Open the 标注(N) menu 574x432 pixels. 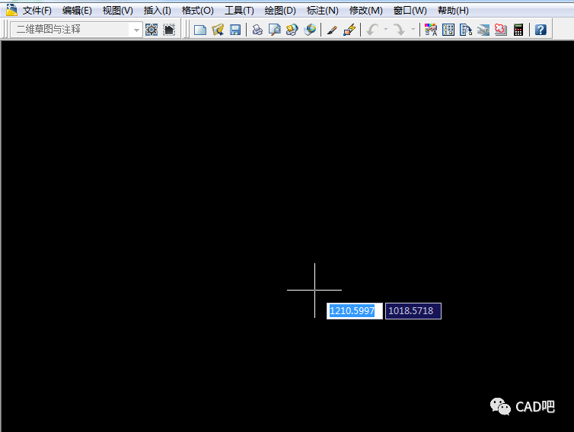[x=322, y=10]
